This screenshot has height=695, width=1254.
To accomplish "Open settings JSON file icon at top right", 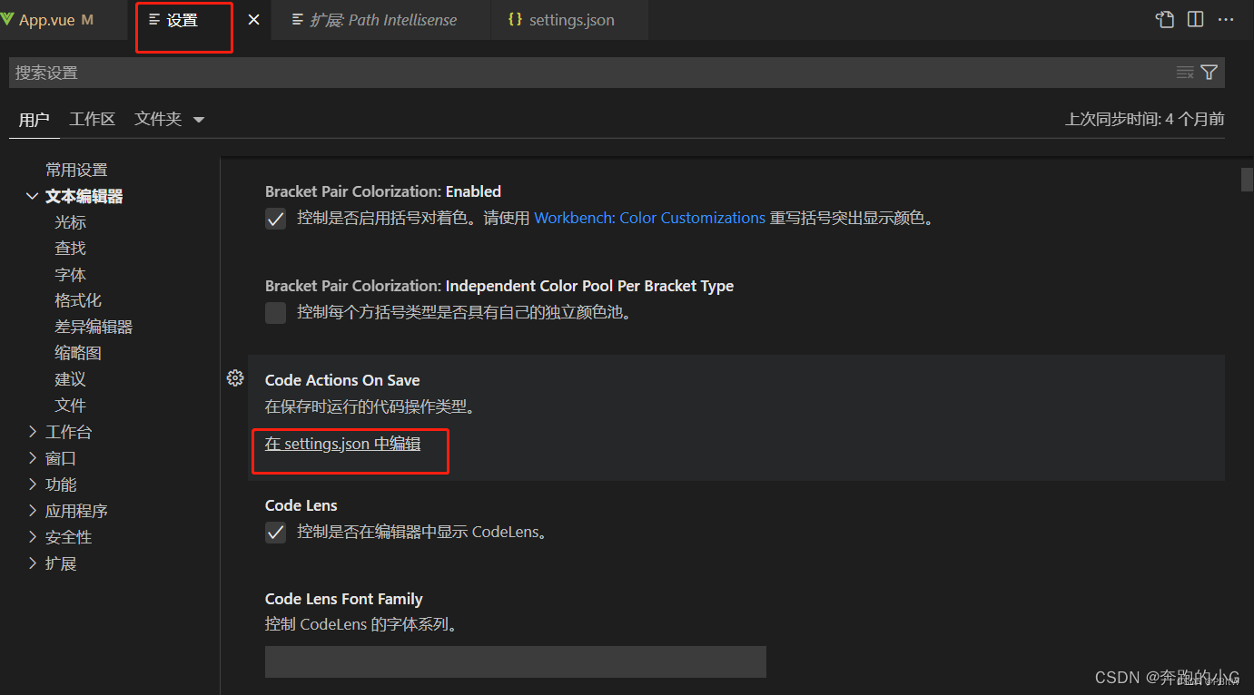I will 1165,20.
